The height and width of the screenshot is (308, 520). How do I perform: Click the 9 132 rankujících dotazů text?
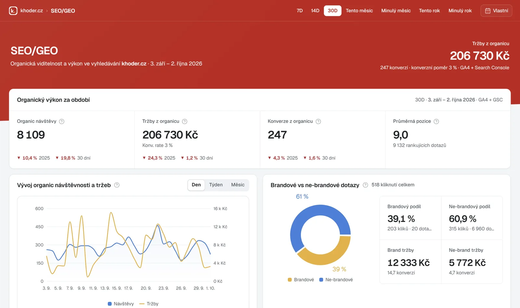[x=420, y=145]
